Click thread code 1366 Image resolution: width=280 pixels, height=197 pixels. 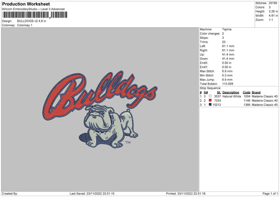click(247, 105)
